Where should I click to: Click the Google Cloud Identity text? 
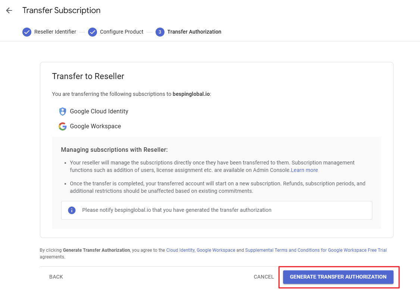pyautogui.click(x=99, y=112)
